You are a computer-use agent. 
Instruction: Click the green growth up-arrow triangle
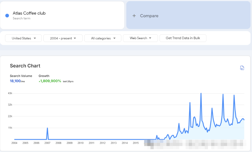click(39, 81)
